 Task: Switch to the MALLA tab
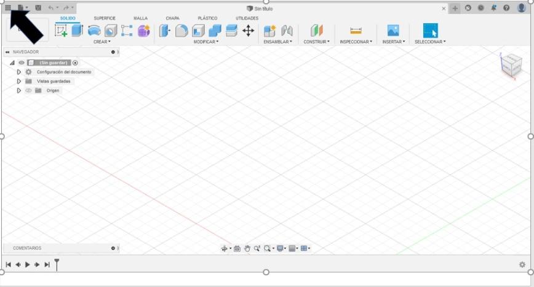coord(140,18)
